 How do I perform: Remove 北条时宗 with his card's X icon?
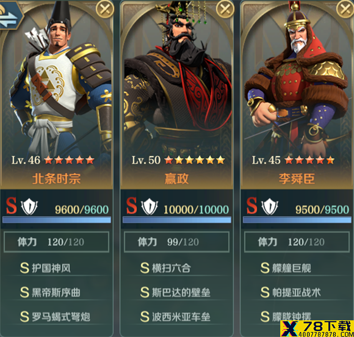tap(105, 9)
